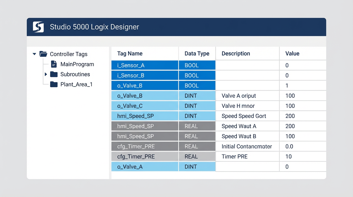Collapse the Controller Tags tree node

[x=34, y=54]
